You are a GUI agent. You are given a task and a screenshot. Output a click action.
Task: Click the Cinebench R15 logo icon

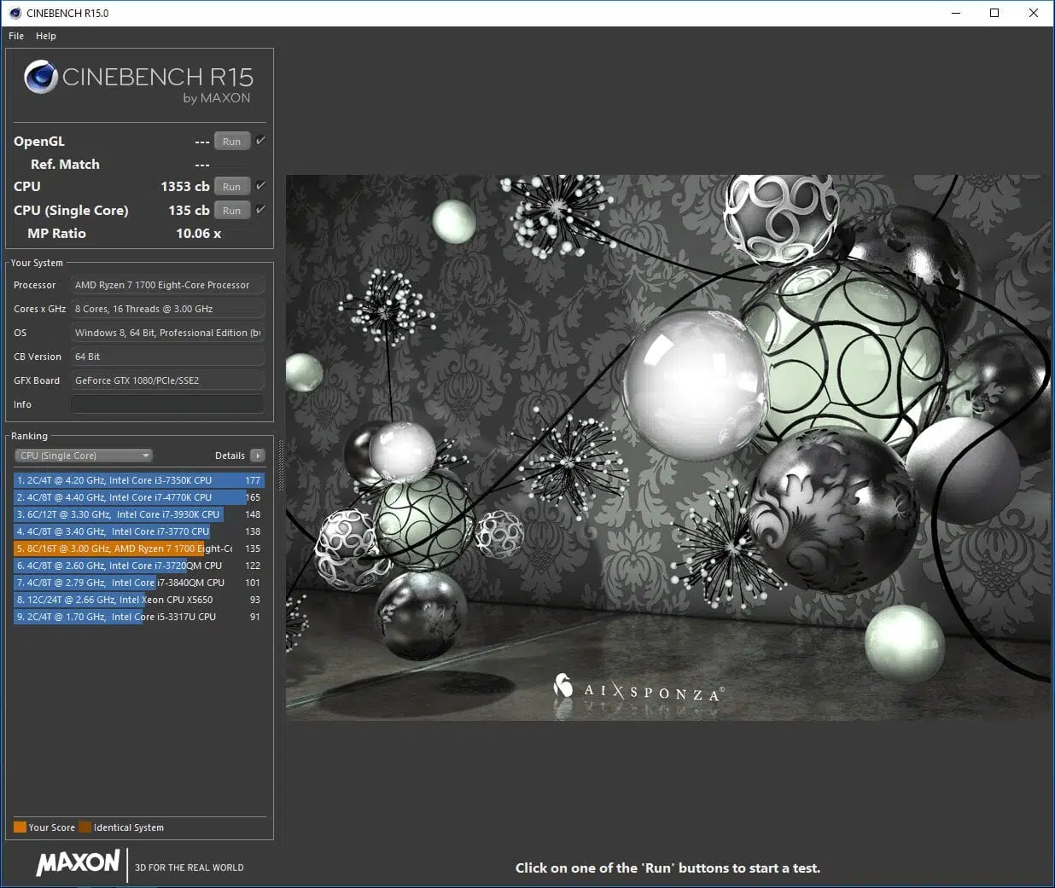click(x=41, y=77)
